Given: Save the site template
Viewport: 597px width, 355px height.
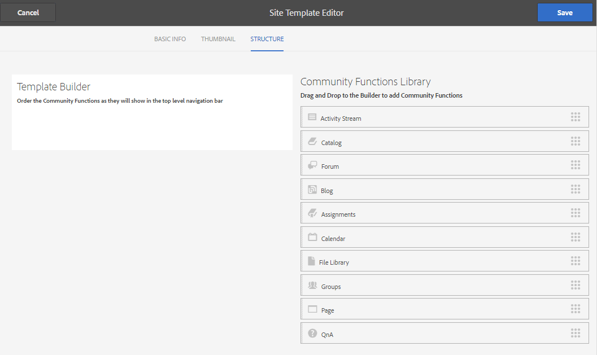Looking at the screenshot, I should click(x=565, y=12).
